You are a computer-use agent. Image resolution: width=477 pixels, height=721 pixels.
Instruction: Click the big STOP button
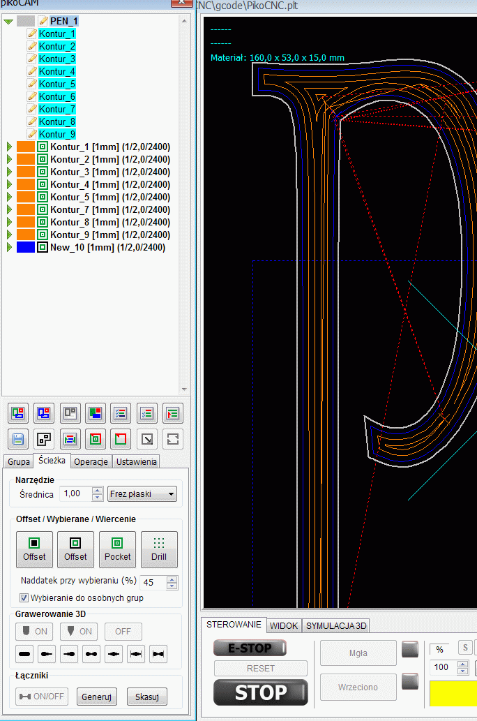pyautogui.click(x=261, y=692)
